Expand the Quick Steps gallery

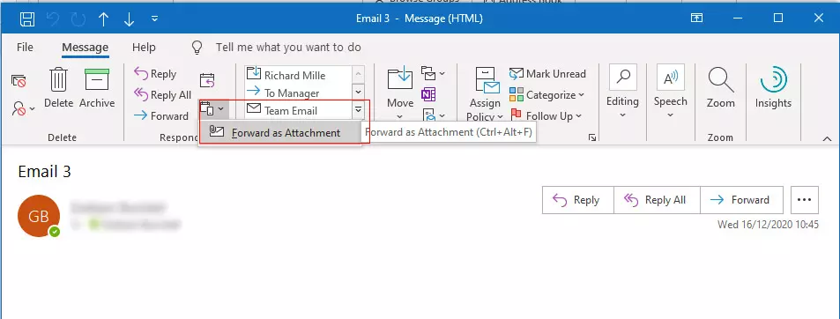point(358,110)
